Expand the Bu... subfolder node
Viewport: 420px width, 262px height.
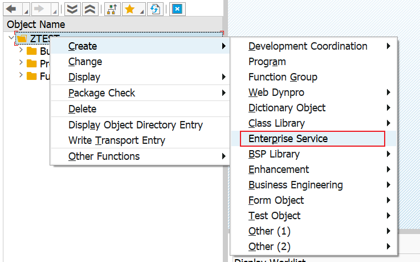point(21,50)
